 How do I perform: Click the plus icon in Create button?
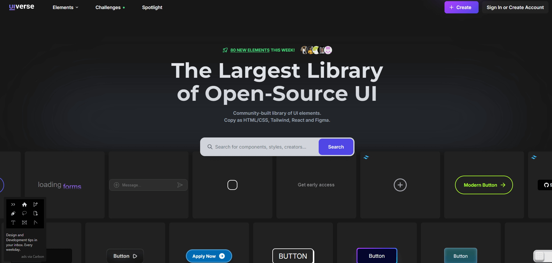452,7
